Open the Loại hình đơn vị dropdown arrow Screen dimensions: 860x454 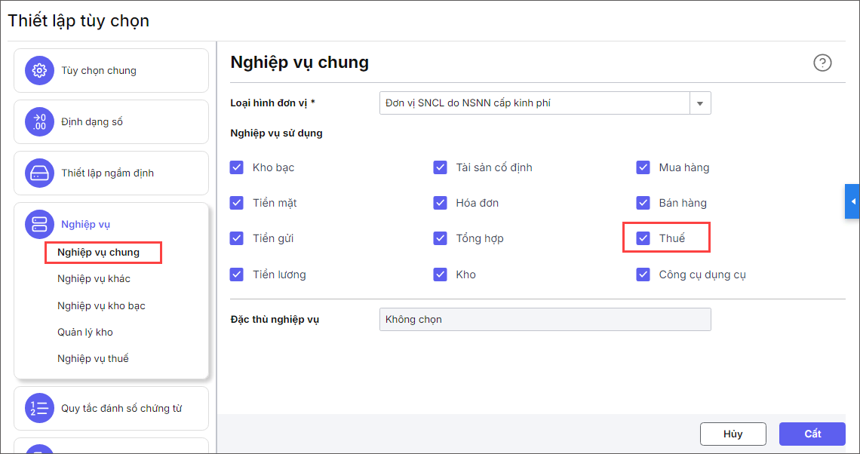click(700, 103)
